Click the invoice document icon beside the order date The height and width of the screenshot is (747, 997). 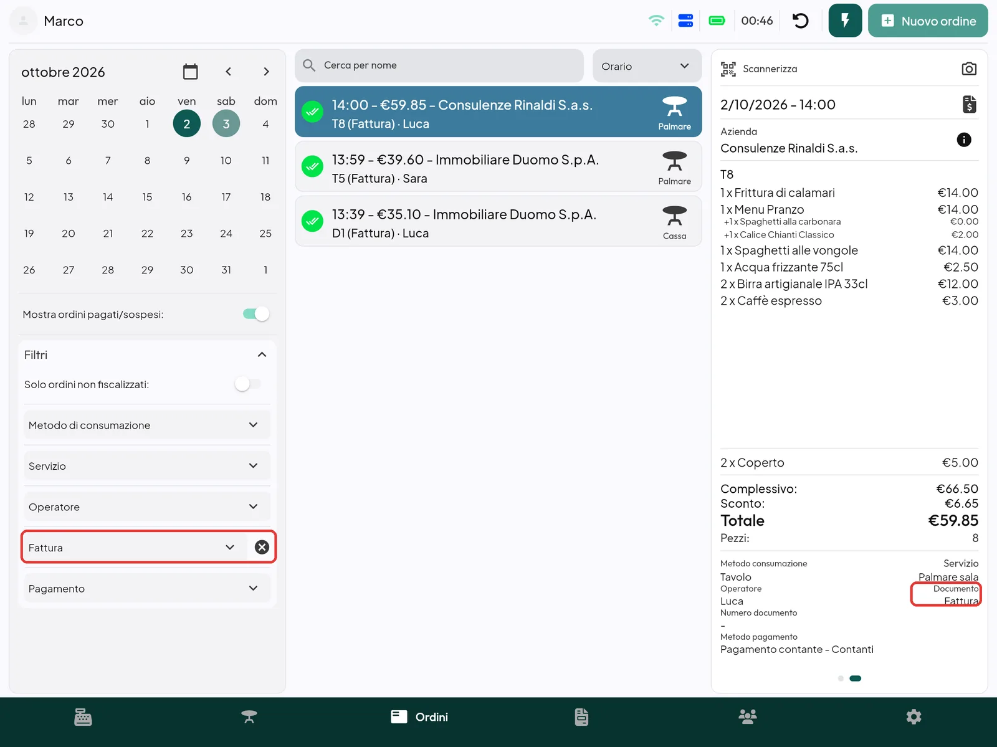[x=969, y=104]
